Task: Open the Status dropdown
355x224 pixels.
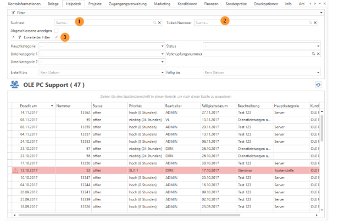Action: click(x=318, y=46)
